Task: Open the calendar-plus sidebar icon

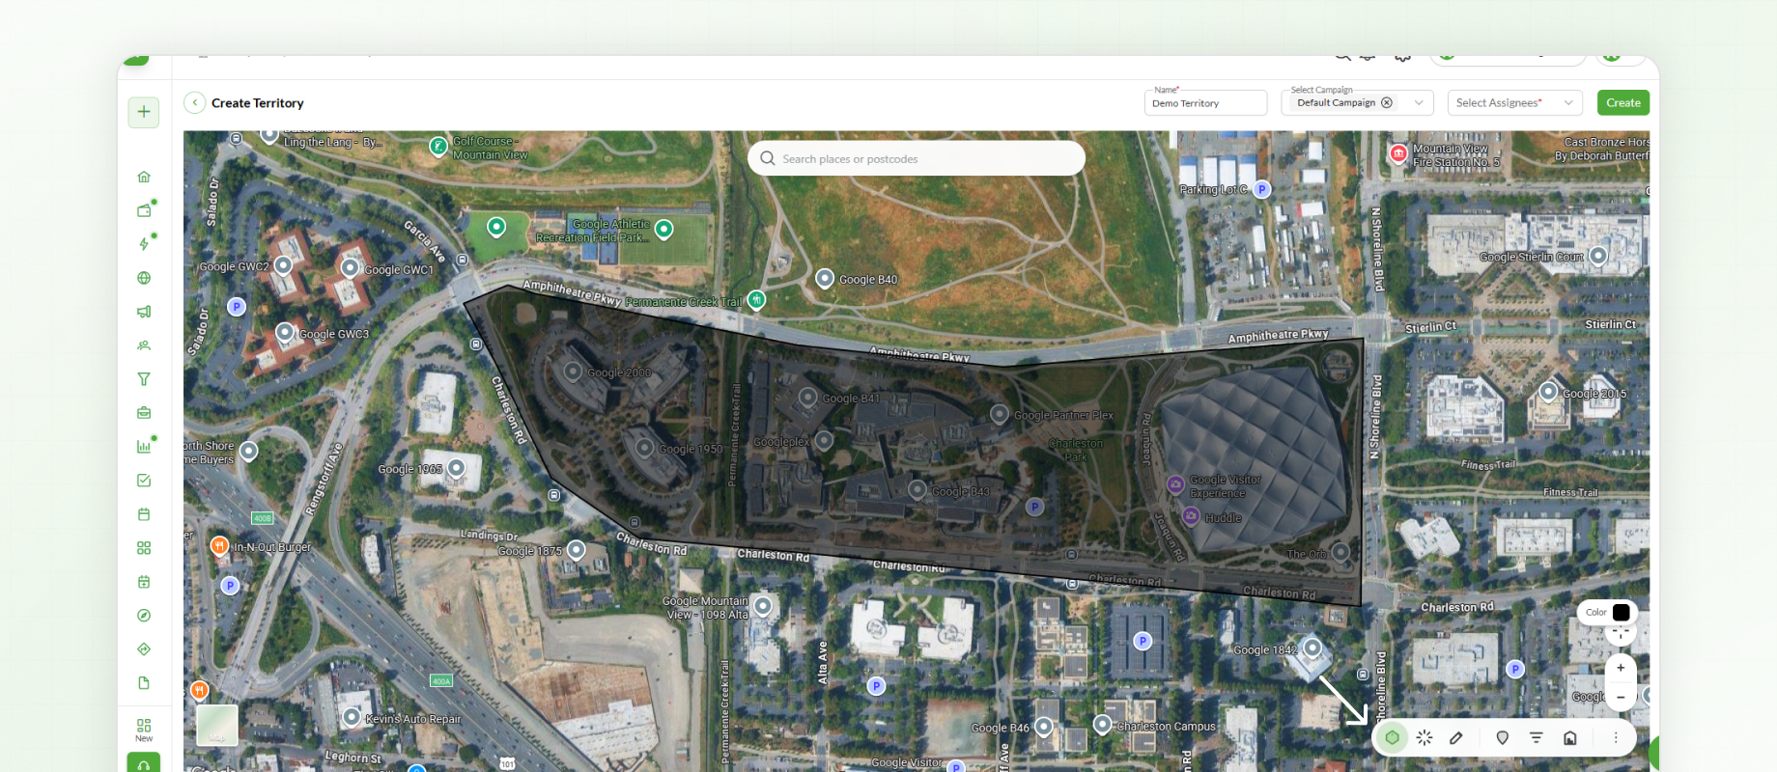Action: point(144,582)
